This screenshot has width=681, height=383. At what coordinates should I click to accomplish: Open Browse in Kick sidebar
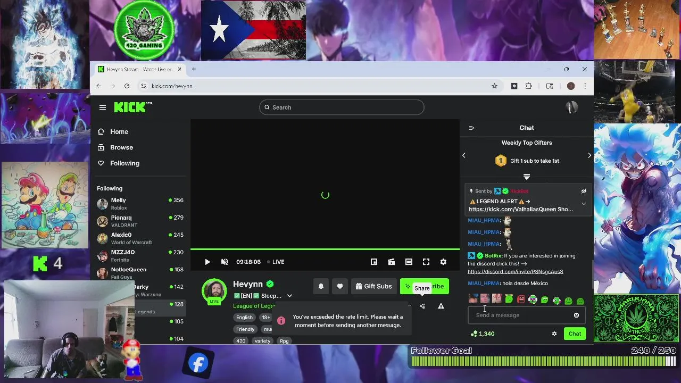coord(115,147)
